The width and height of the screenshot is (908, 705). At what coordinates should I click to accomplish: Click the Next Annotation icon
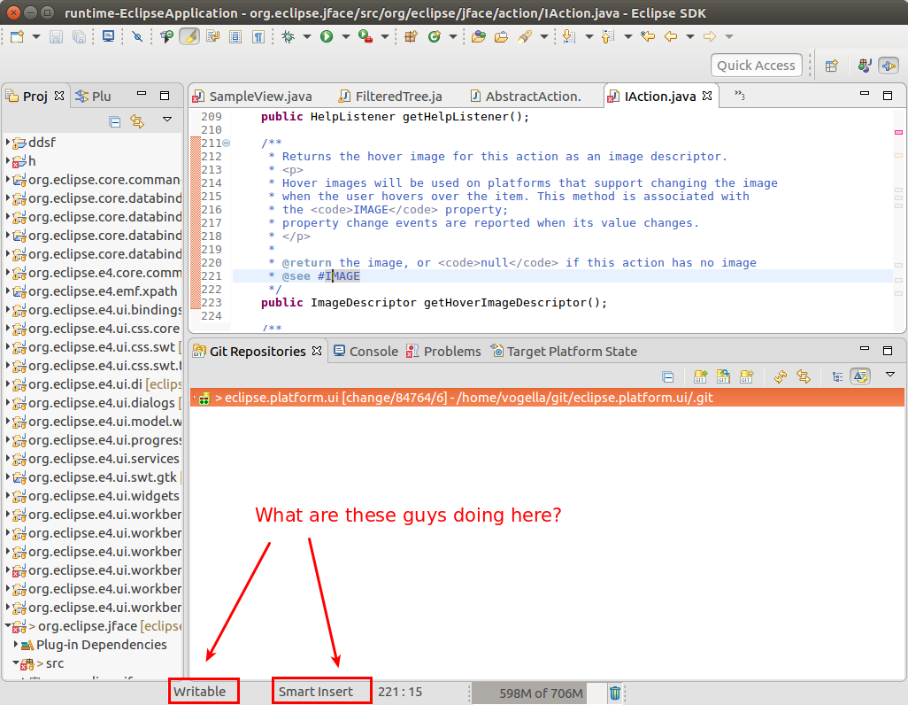[569, 36]
